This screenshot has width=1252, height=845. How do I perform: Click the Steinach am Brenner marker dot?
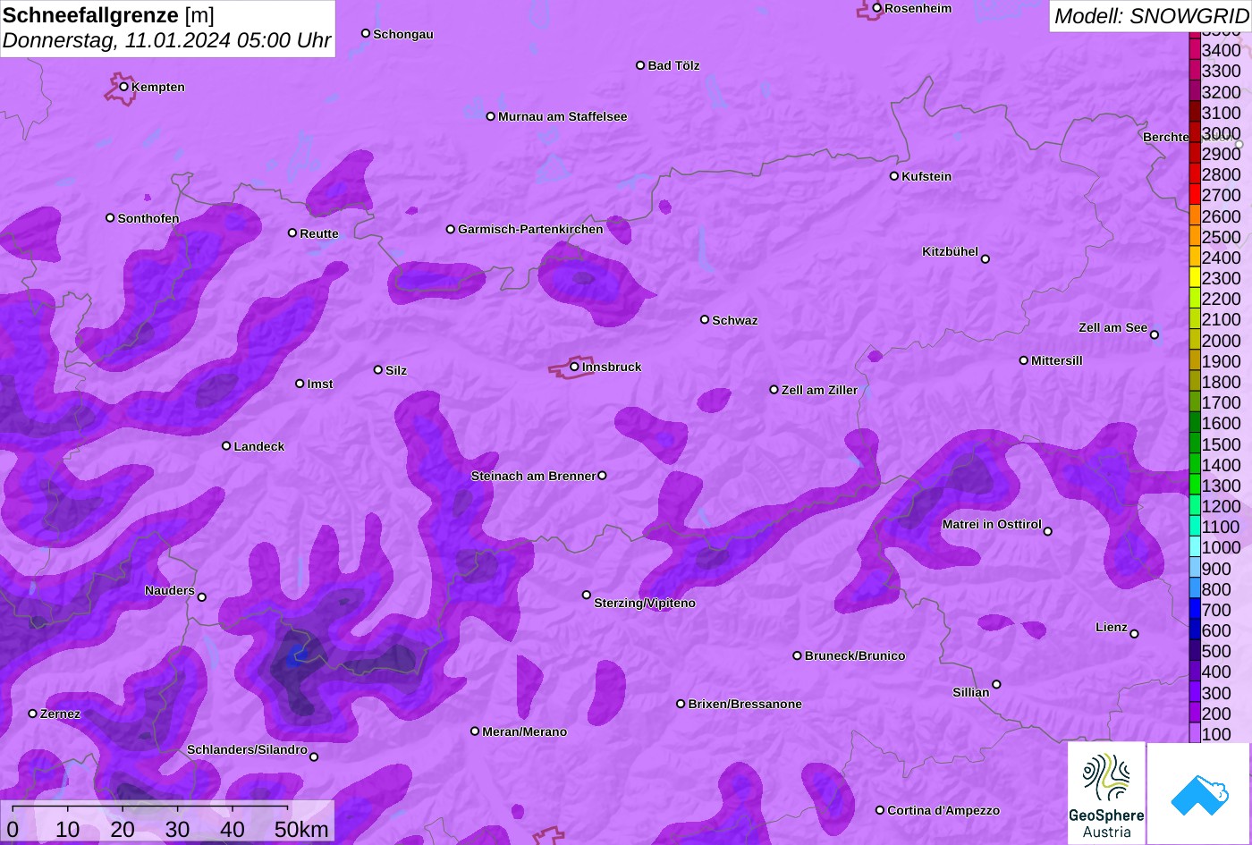point(602,476)
